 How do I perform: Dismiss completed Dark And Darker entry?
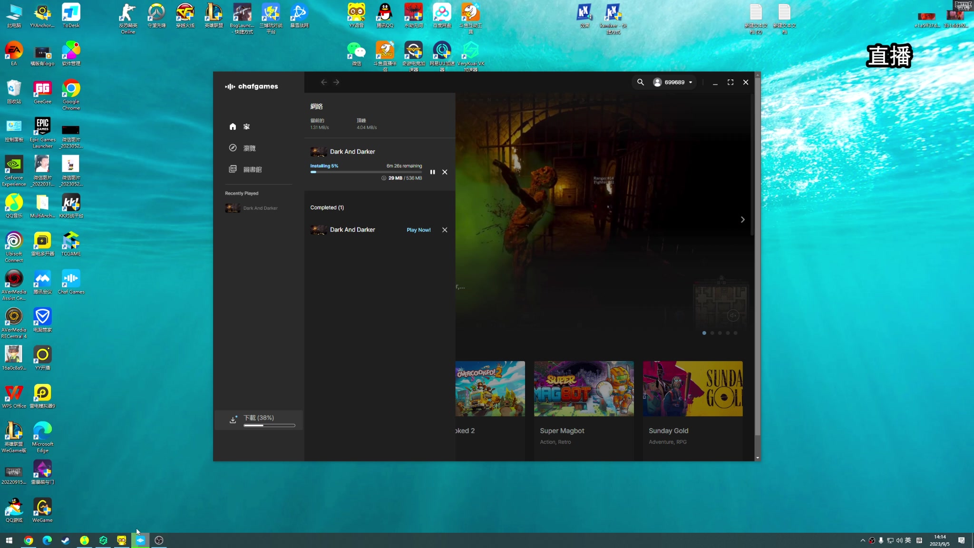pyautogui.click(x=445, y=230)
